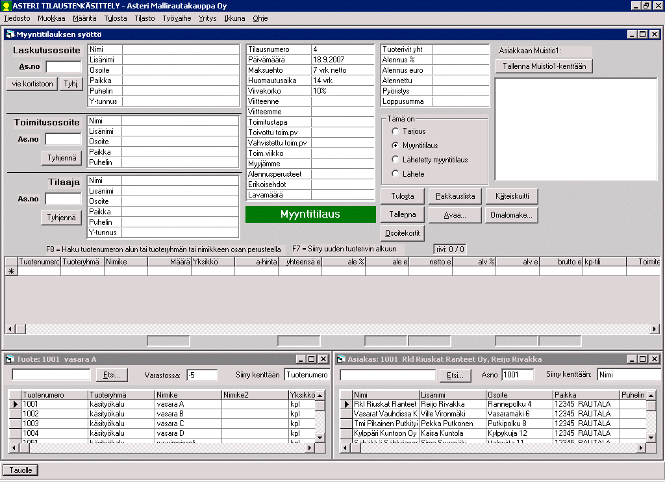Click the Osoitekortit button

pyautogui.click(x=402, y=233)
